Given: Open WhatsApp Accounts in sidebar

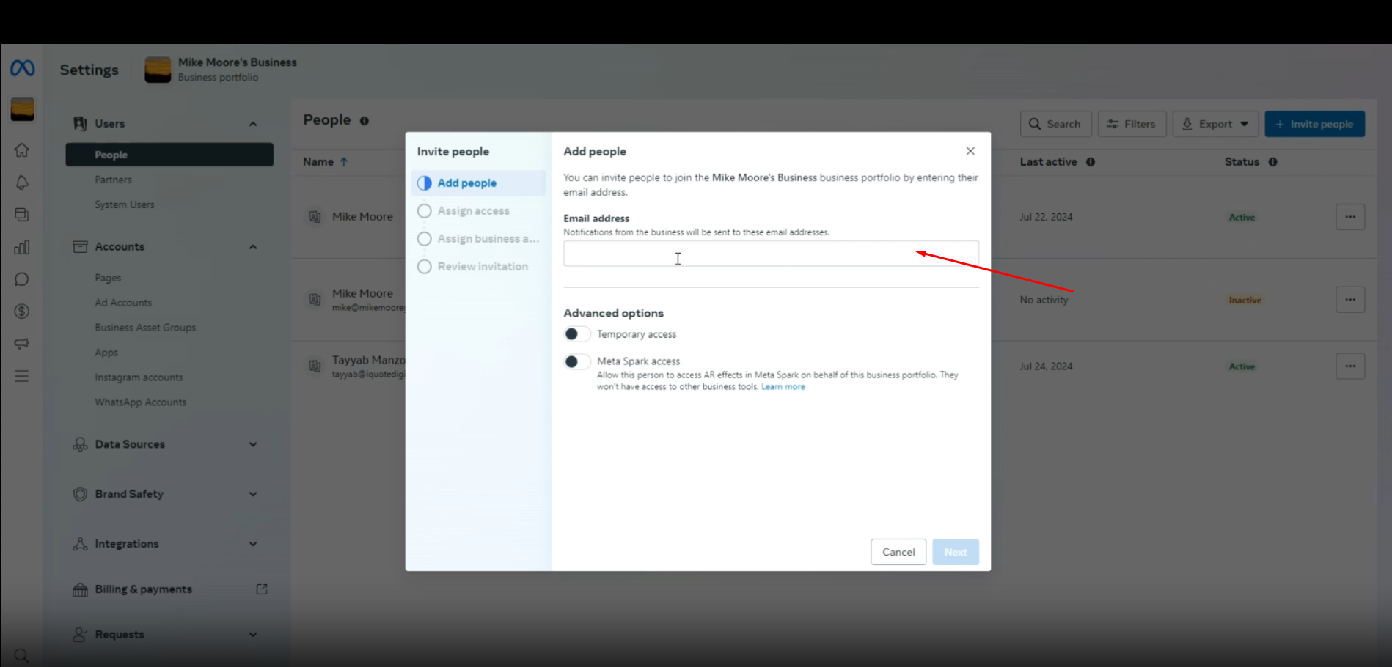Looking at the screenshot, I should pos(140,402).
